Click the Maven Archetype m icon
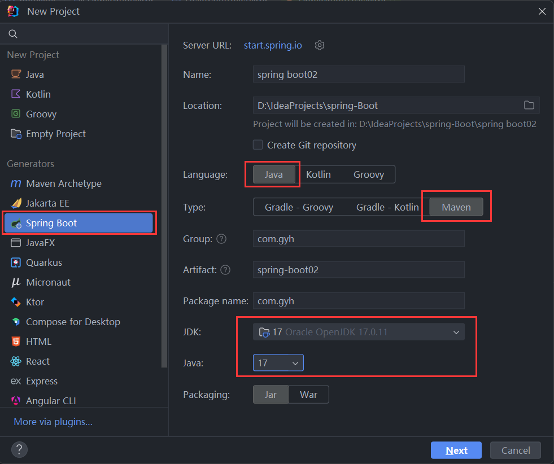This screenshot has width=554, height=464. (x=16, y=183)
